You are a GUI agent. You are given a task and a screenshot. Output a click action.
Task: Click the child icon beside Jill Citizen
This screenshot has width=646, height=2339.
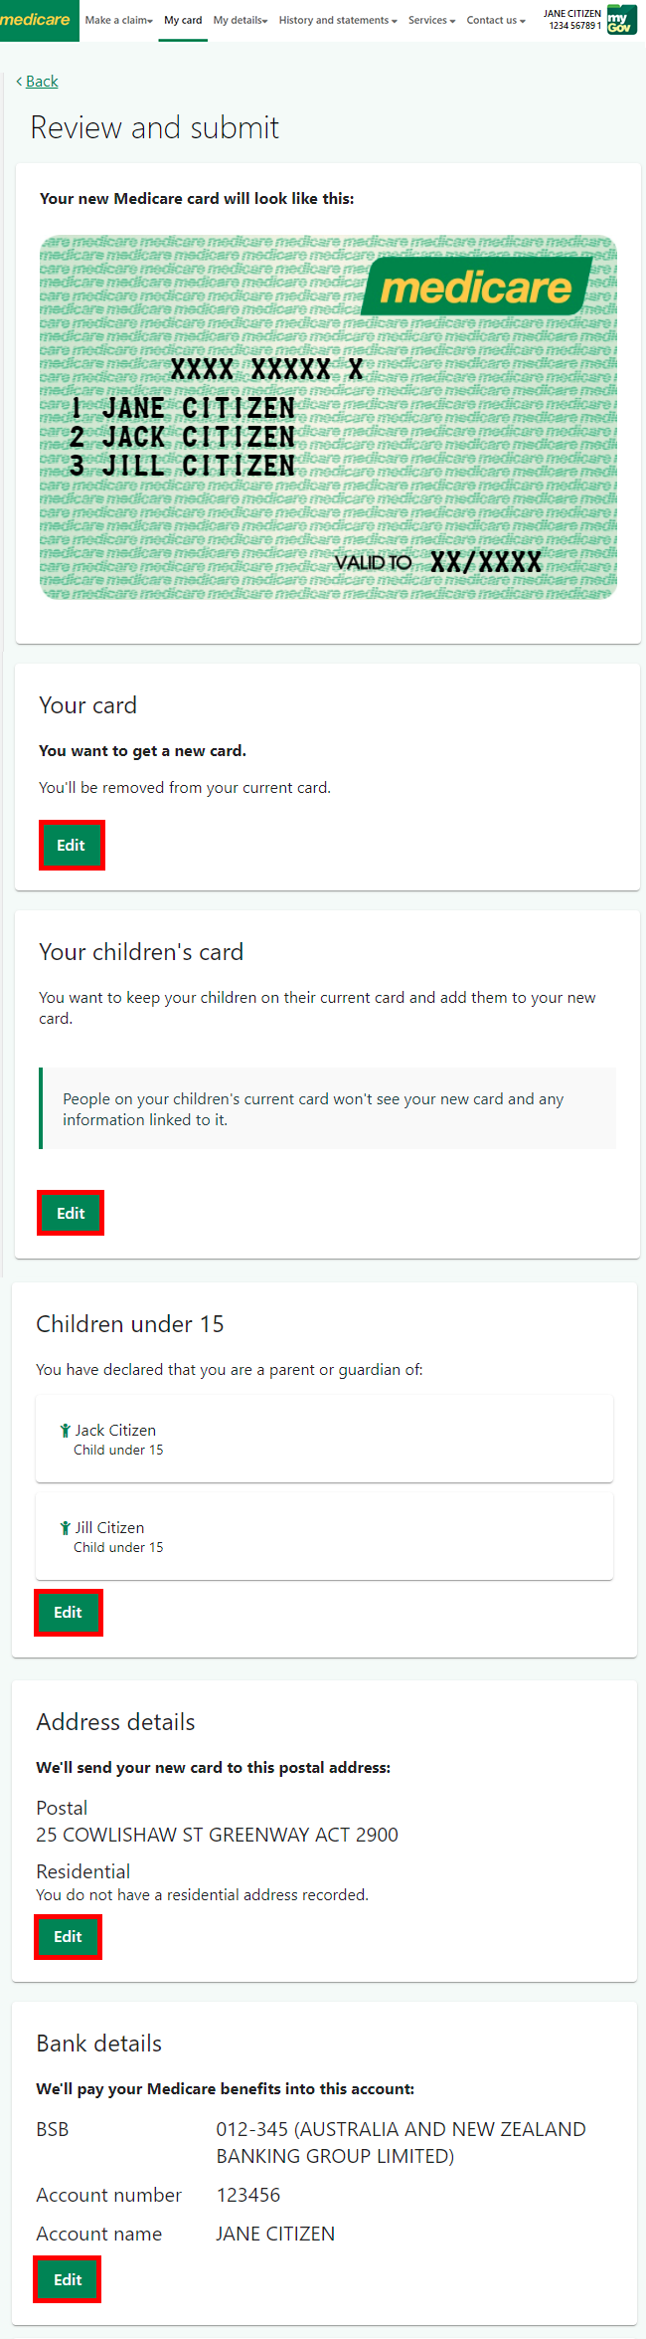pos(65,1527)
